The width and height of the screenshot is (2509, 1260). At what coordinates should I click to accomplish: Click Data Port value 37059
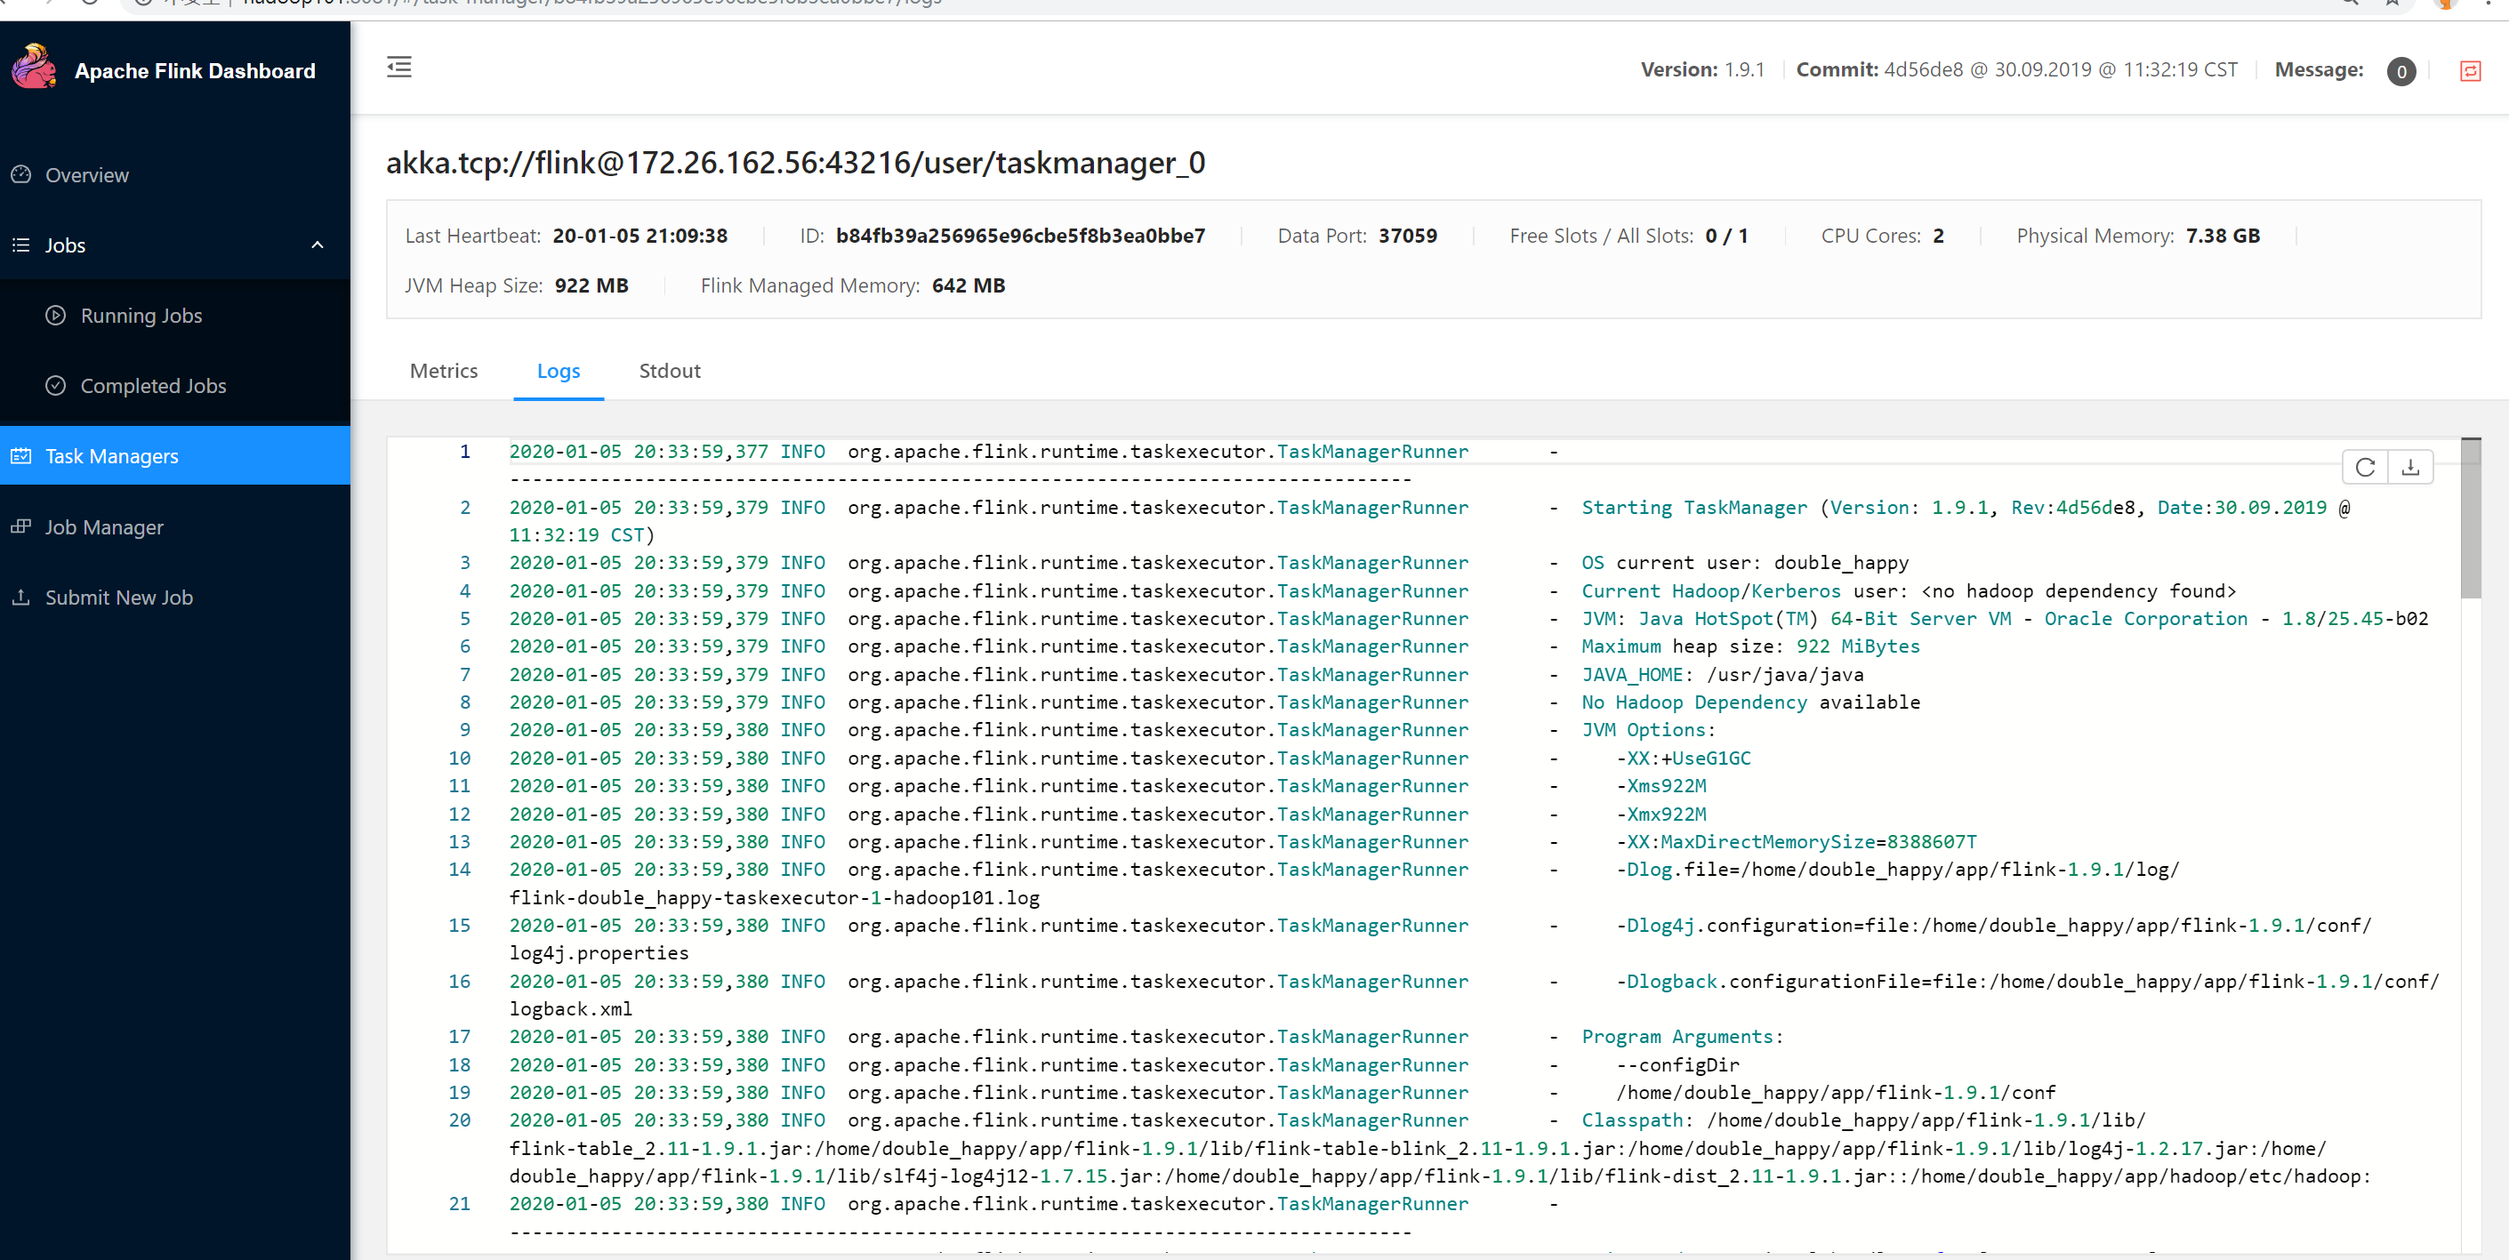(x=1407, y=236)
